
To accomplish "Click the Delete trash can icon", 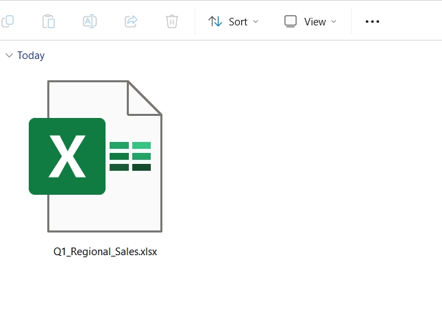I will click(x=172, y=21).
